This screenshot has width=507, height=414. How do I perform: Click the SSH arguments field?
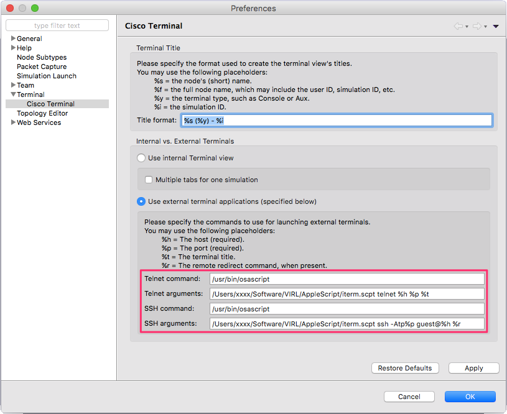click(x=347, y=323)
